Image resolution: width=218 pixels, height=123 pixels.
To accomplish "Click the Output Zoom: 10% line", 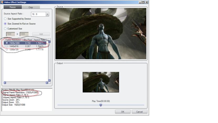I will tap(11, 102).
